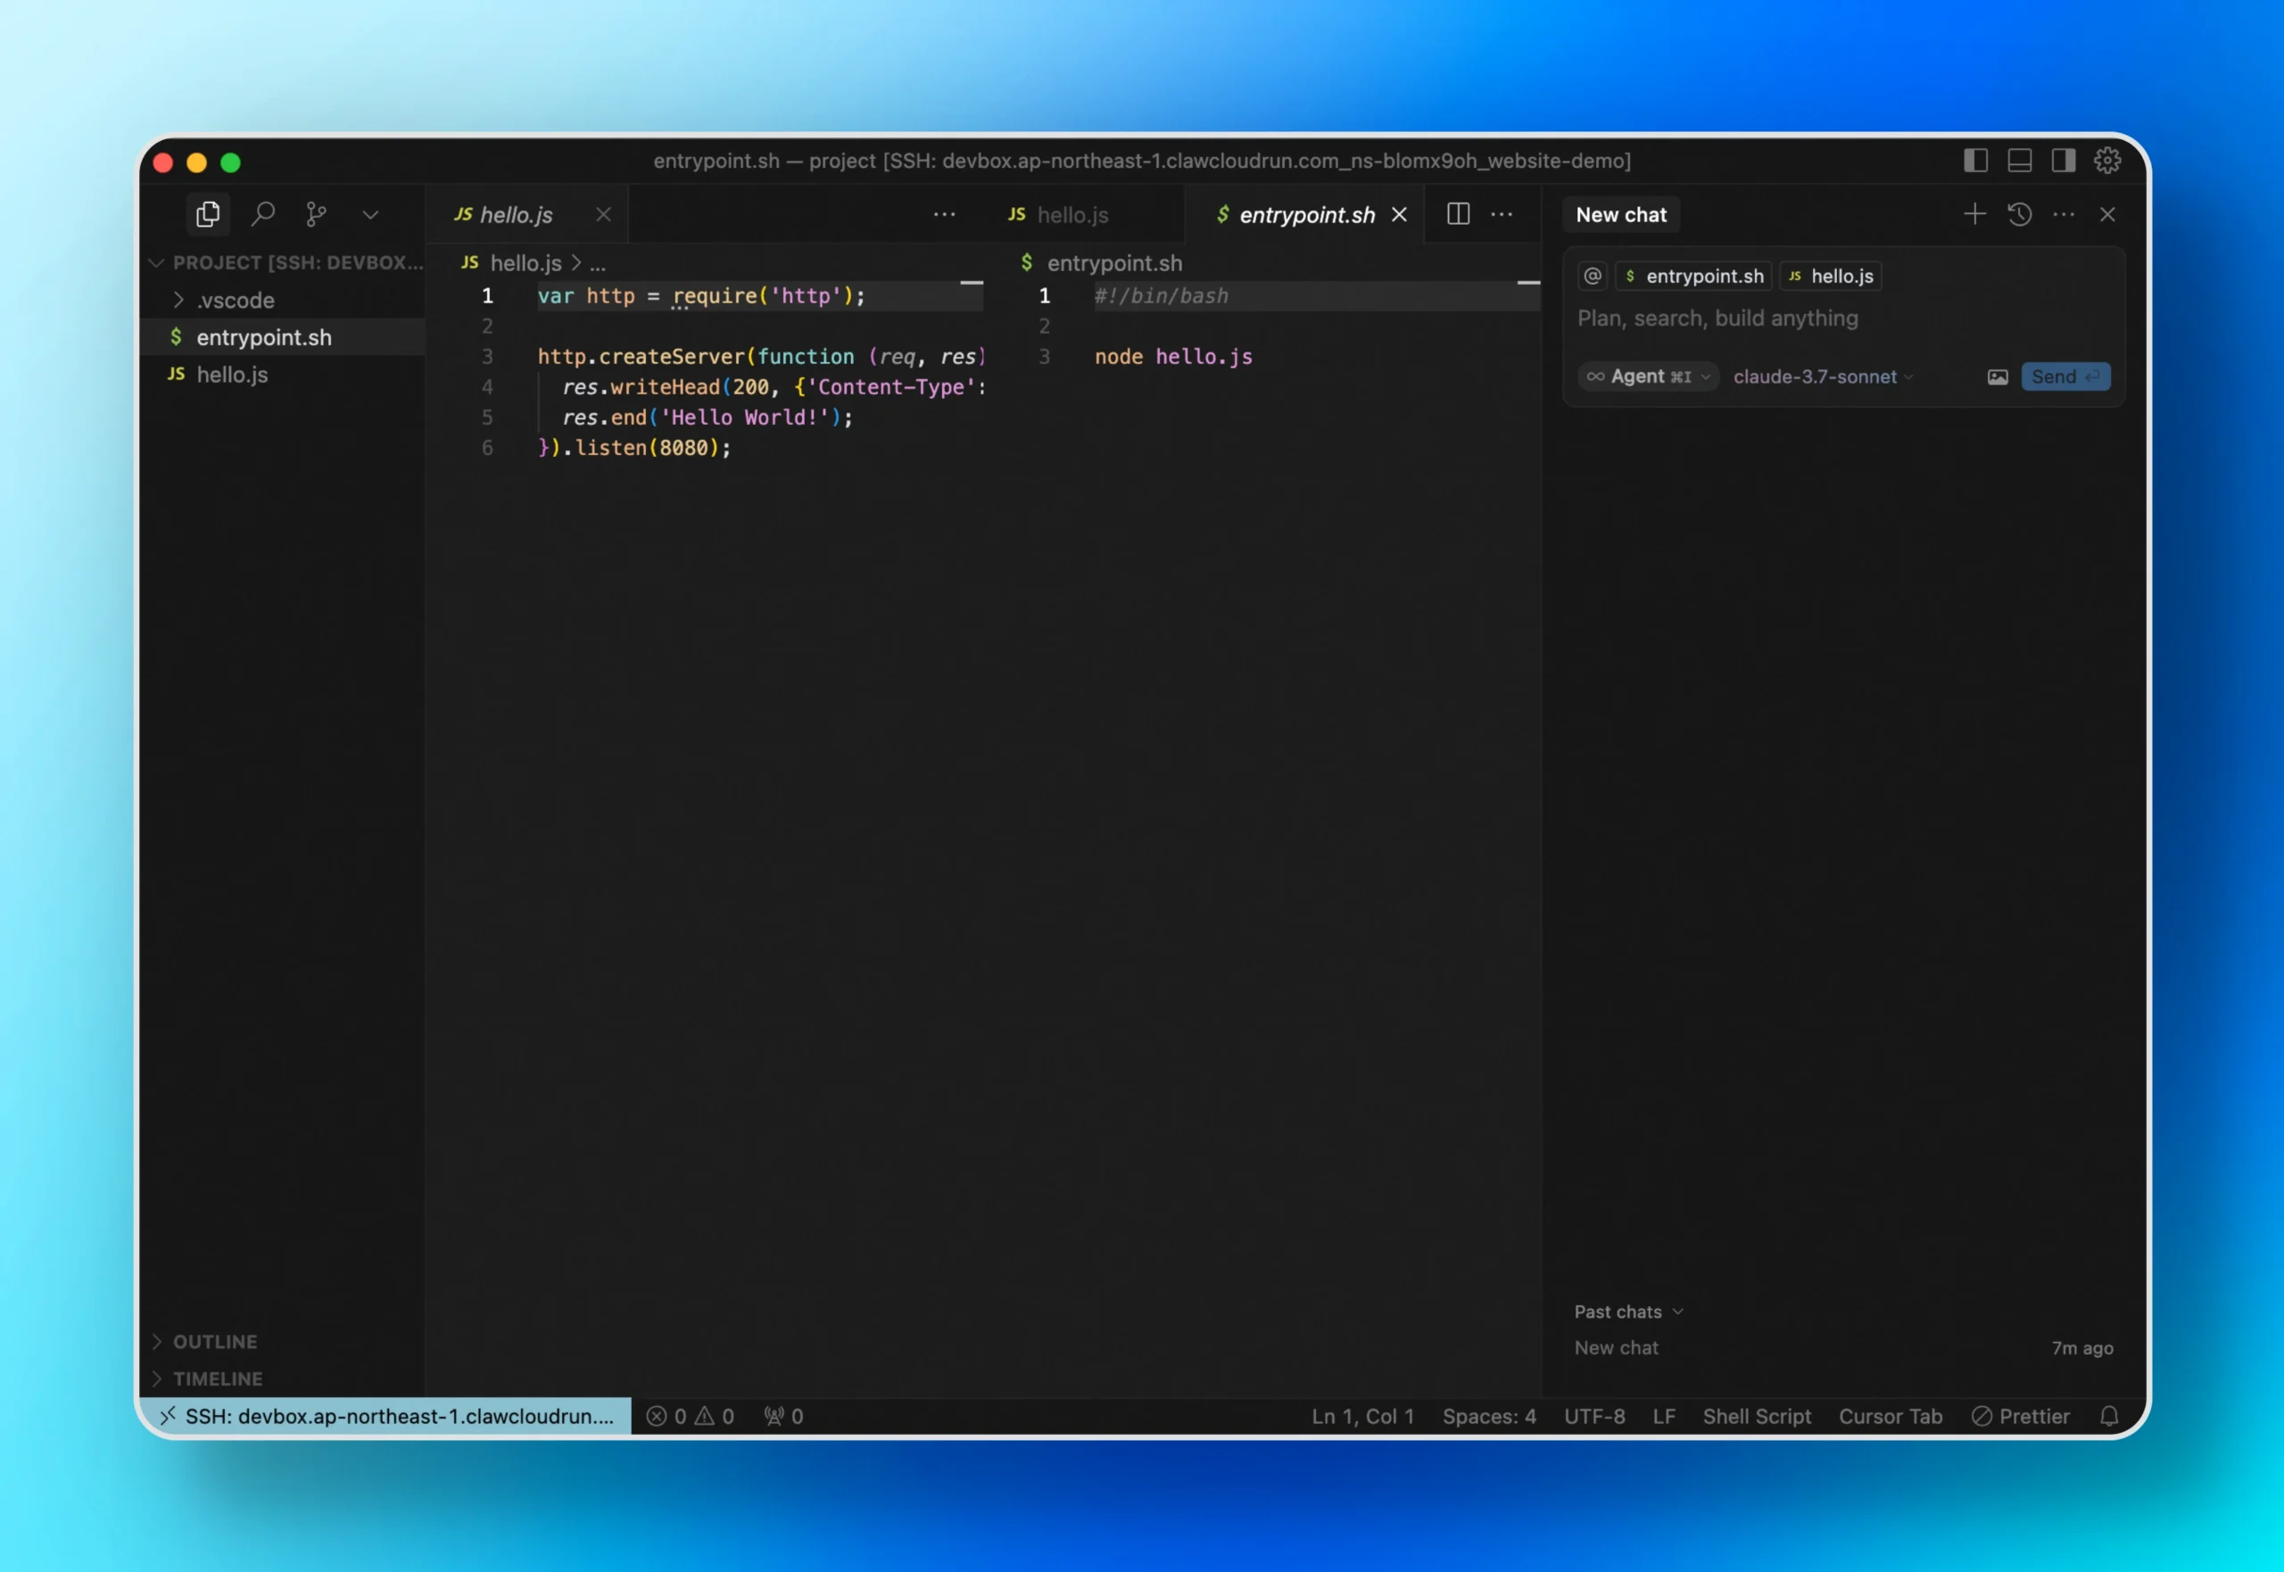Open chat panel more options ellipsis
2284x1572 pixels.
[2065, 214]
